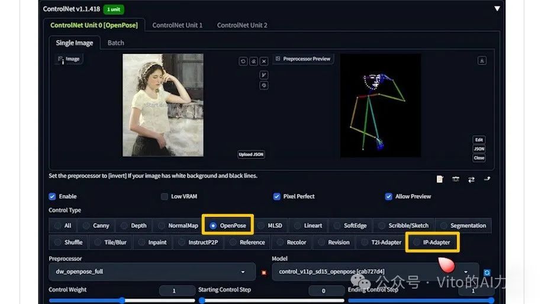Click the Close button on pose preview
Image resolution: width=541 pixels, height=304 pixels.
[x=479, y=158]
